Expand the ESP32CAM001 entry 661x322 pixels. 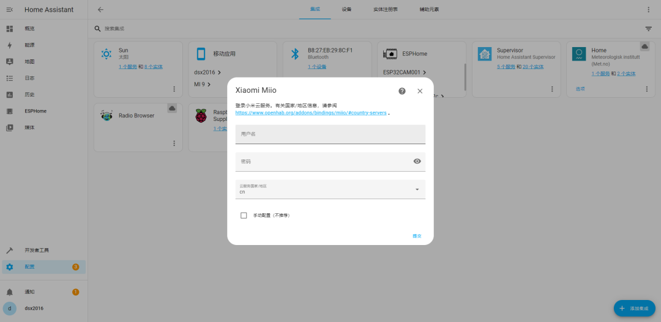click(x=405, y=72)
